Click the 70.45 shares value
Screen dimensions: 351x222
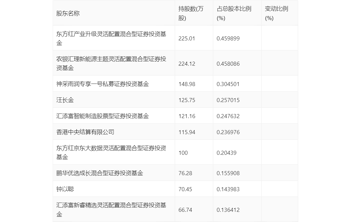(185, 189)
